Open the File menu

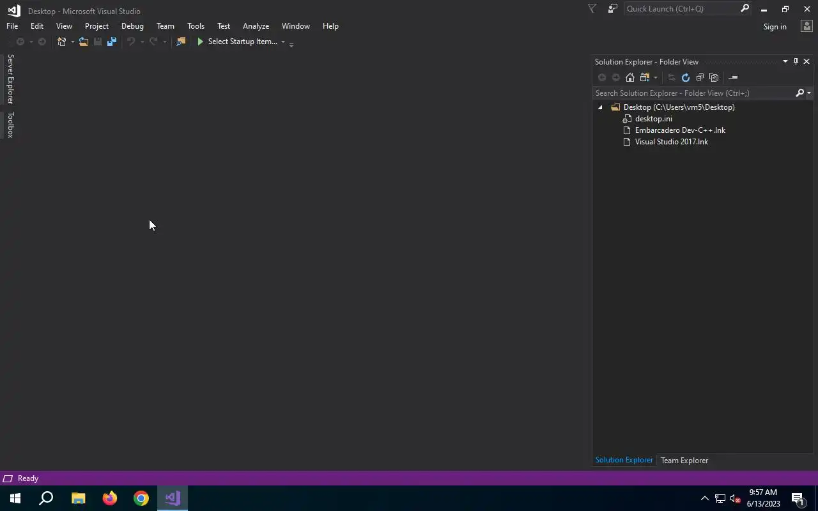(12, 26)
